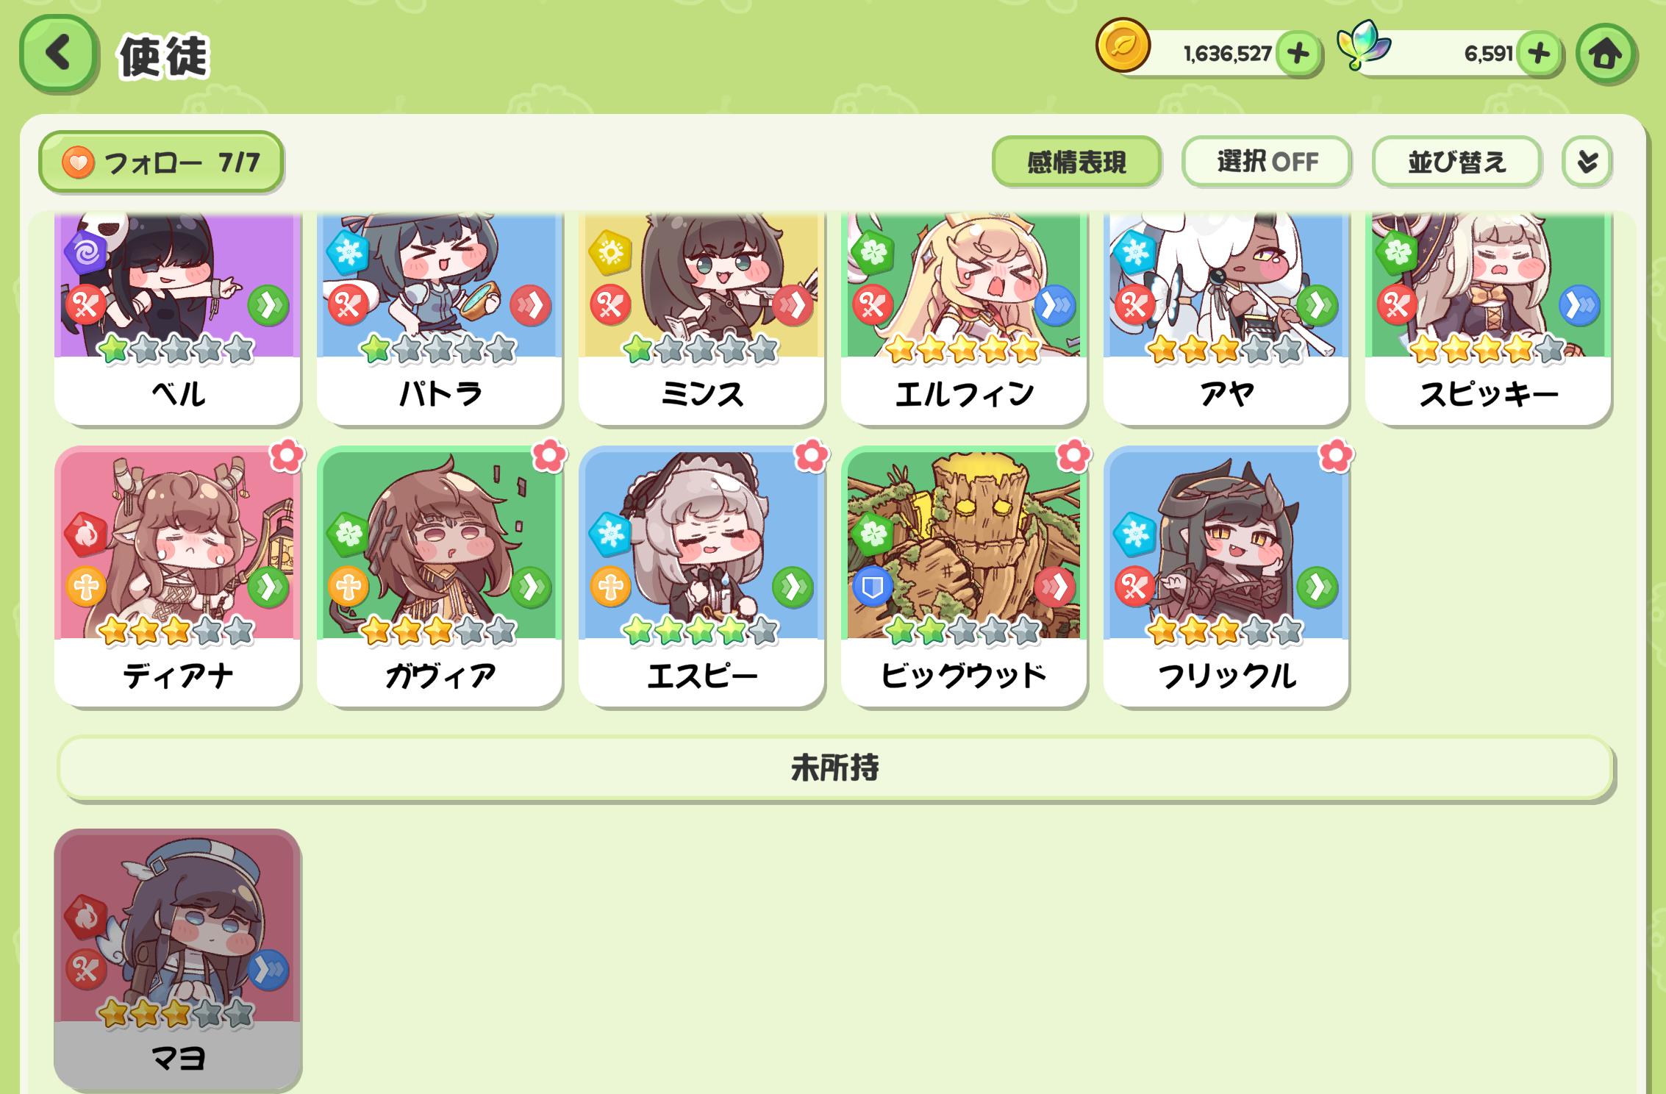Collapse the 未所持 section header
The image size is (1666, 1094).
pyautogui.click(x=835, y=768)
